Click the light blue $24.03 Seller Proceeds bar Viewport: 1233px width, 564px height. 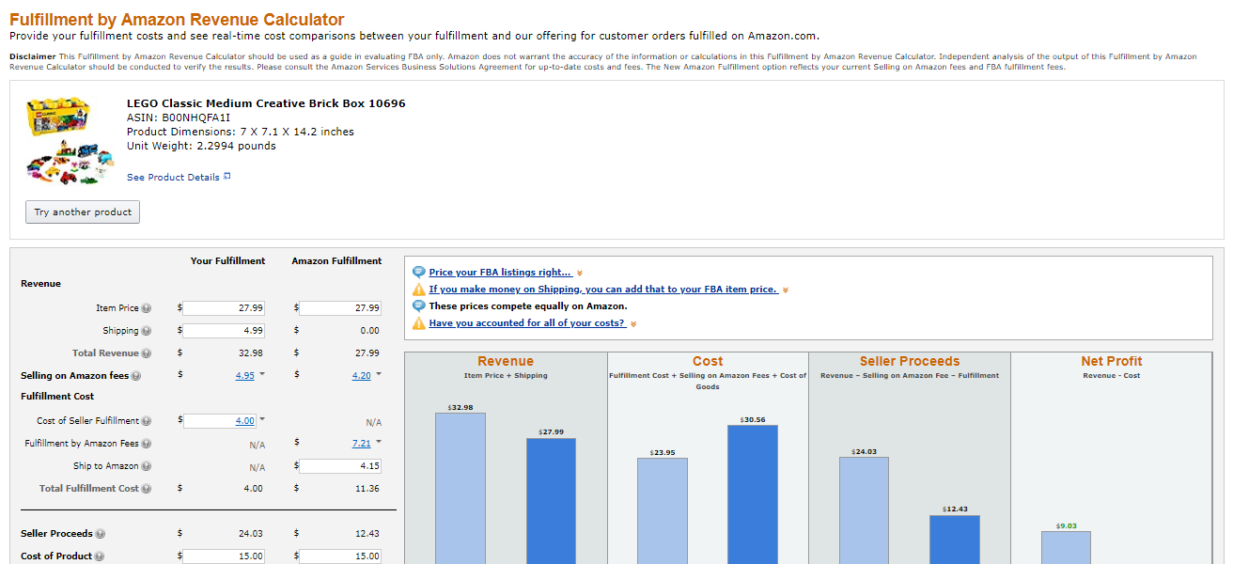(865, 510)
